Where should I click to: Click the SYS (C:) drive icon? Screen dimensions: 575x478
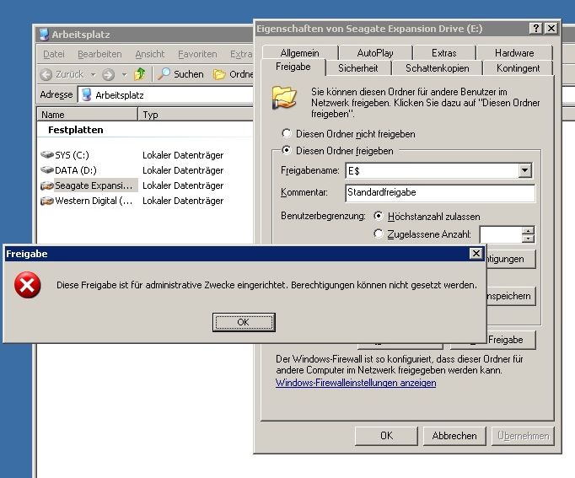pyautogui.click(x=47, y=155)
